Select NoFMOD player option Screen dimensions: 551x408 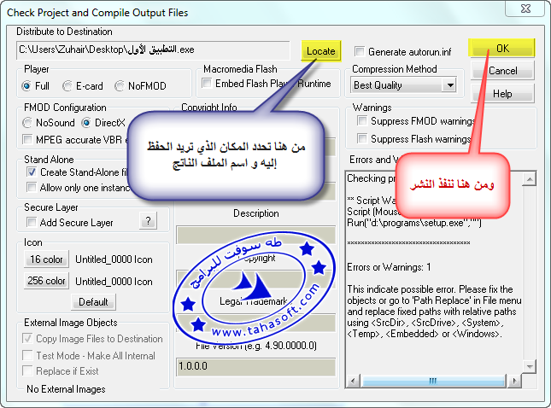pos(121,86)
